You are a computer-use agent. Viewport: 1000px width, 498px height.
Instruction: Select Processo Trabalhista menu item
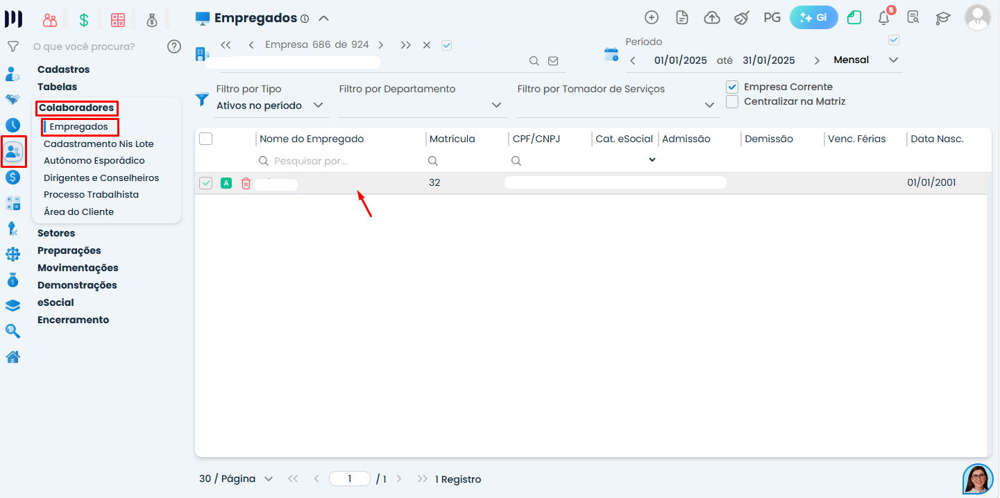92,194
